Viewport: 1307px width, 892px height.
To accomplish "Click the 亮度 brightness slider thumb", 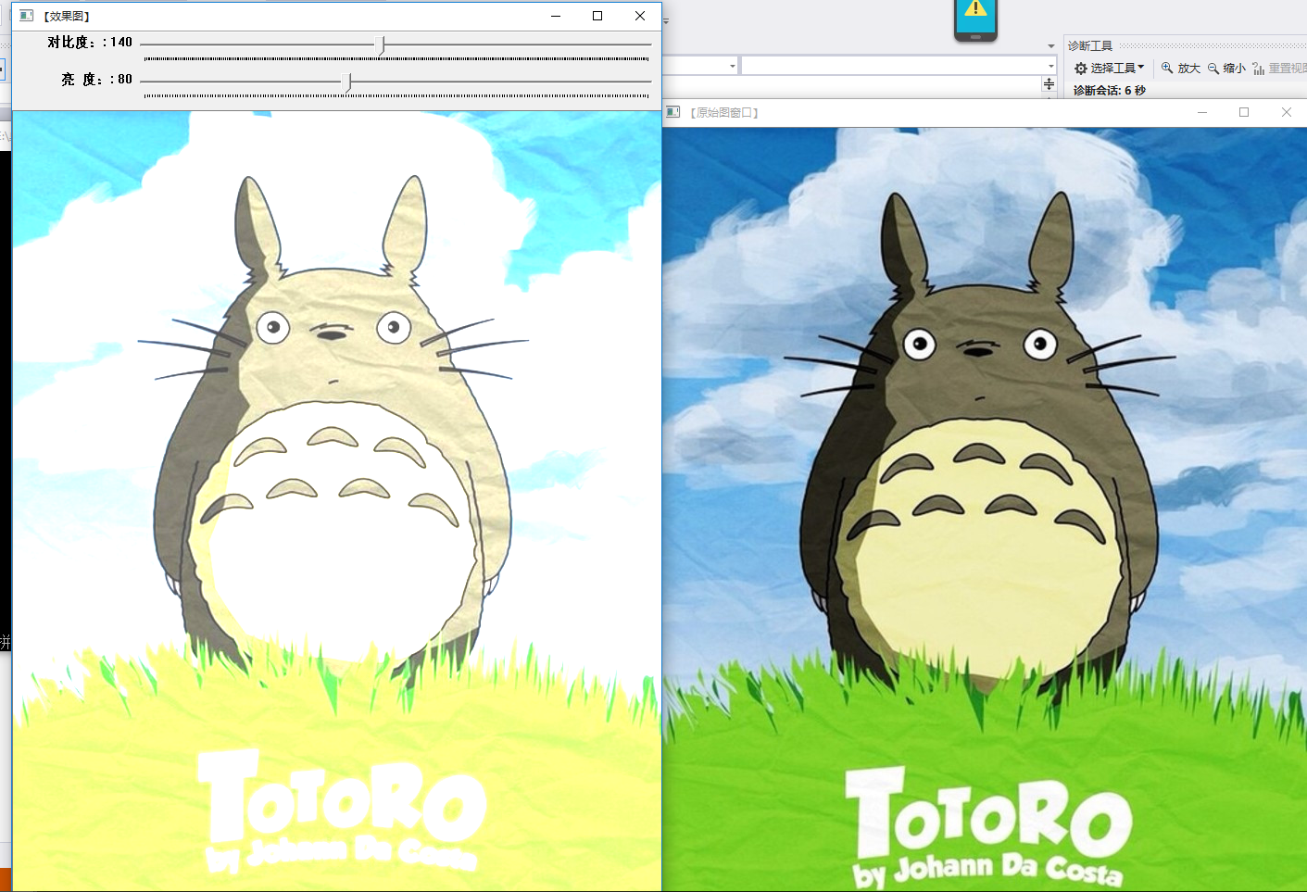I will [346, 82].
